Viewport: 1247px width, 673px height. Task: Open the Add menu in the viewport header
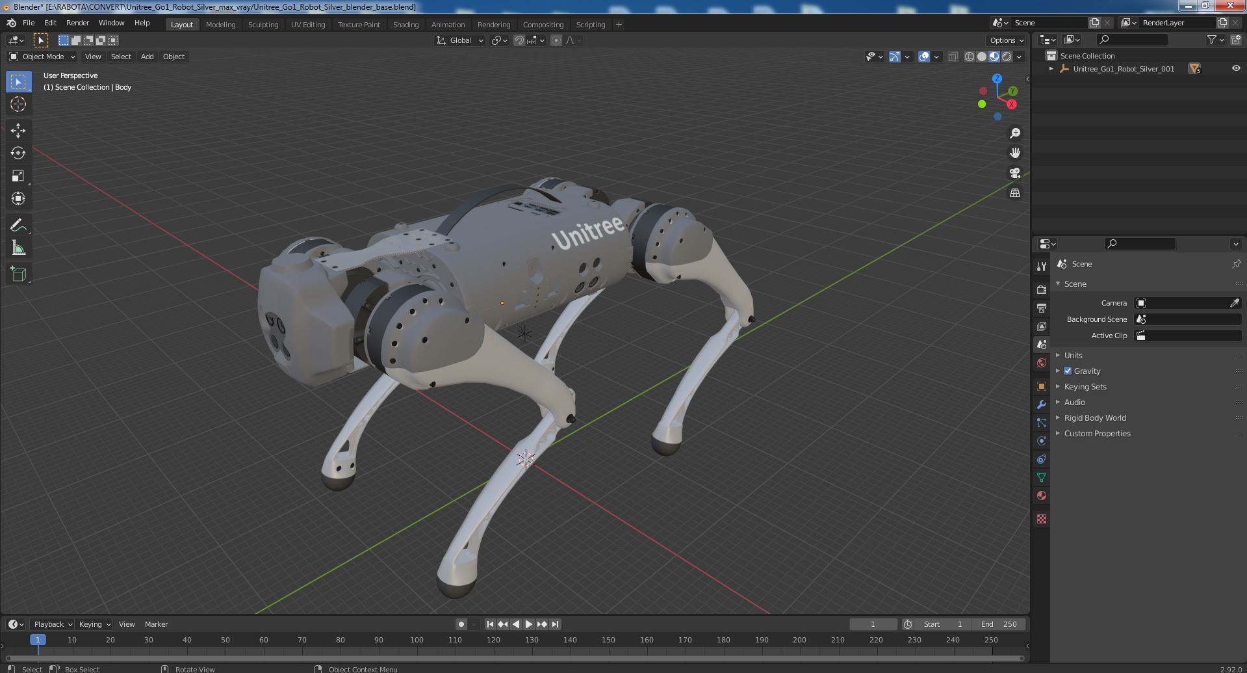(x=148, y=57)
